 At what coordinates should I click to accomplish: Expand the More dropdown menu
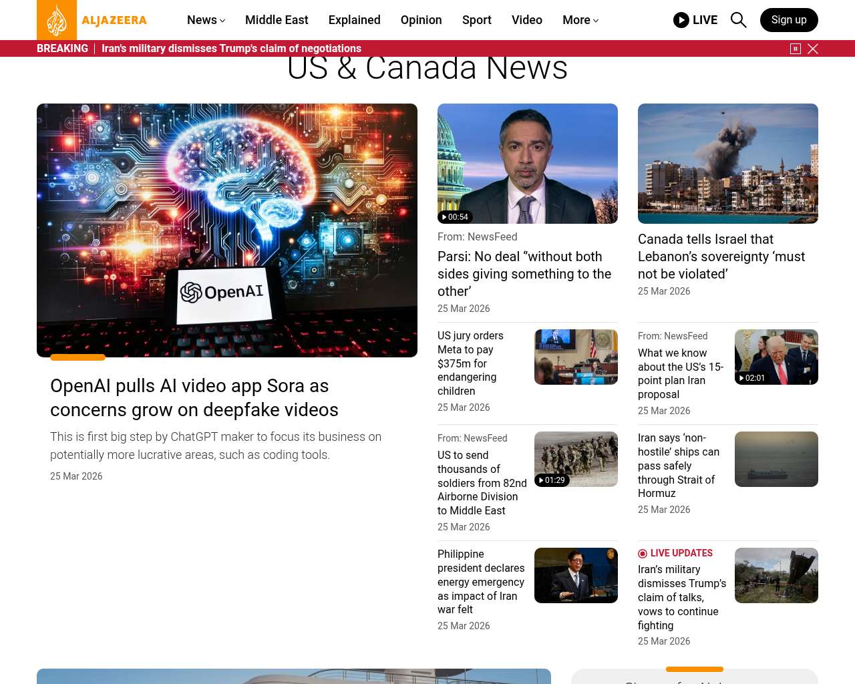click(x=580, y=20)
